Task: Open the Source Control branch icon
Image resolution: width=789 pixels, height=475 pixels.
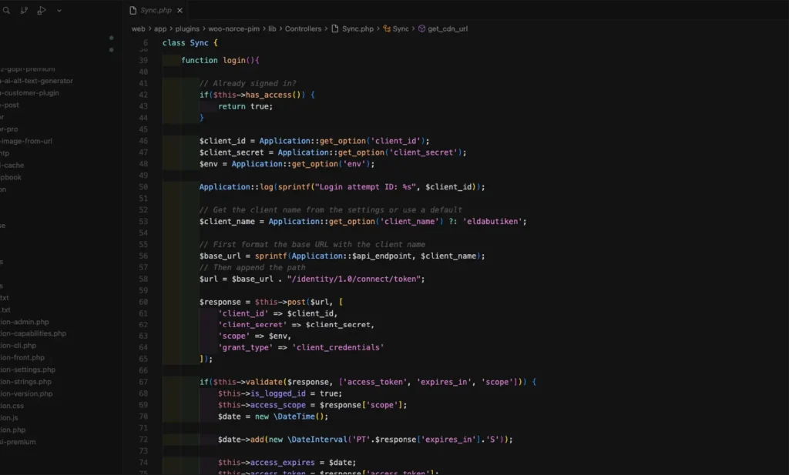Action: pyautogui.click(x=24, y=11)
